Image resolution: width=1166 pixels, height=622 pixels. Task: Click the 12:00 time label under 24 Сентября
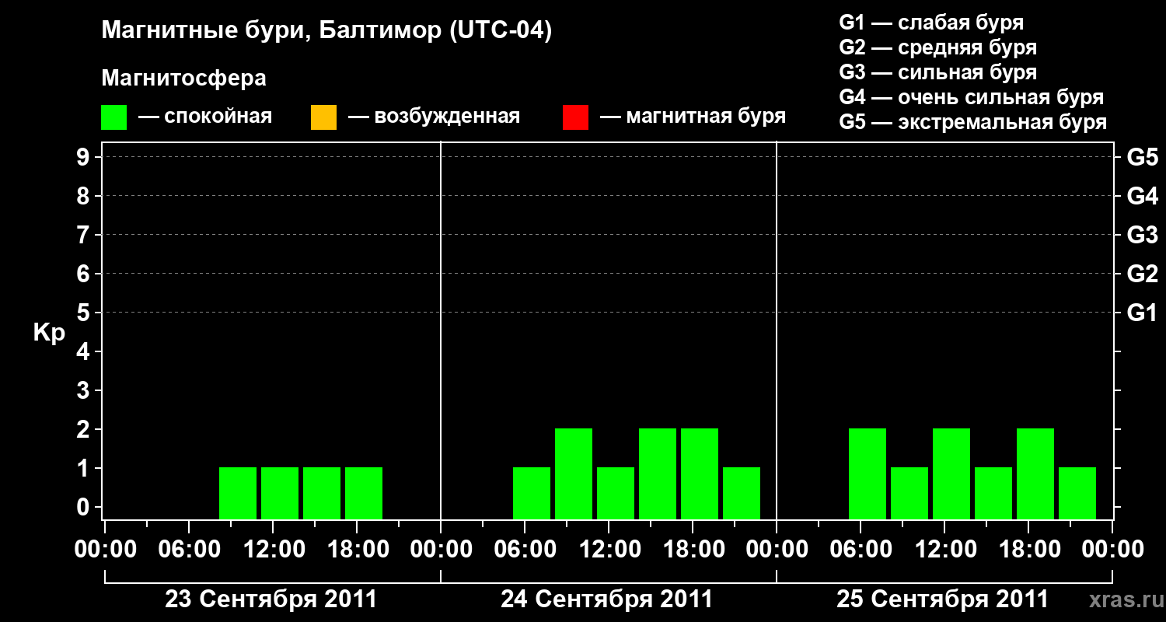pos(609,550)
